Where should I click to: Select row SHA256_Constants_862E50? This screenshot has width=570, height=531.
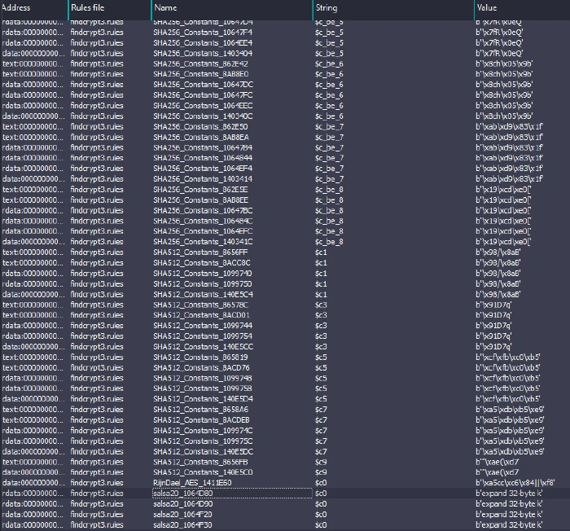[x=285, y=127]
